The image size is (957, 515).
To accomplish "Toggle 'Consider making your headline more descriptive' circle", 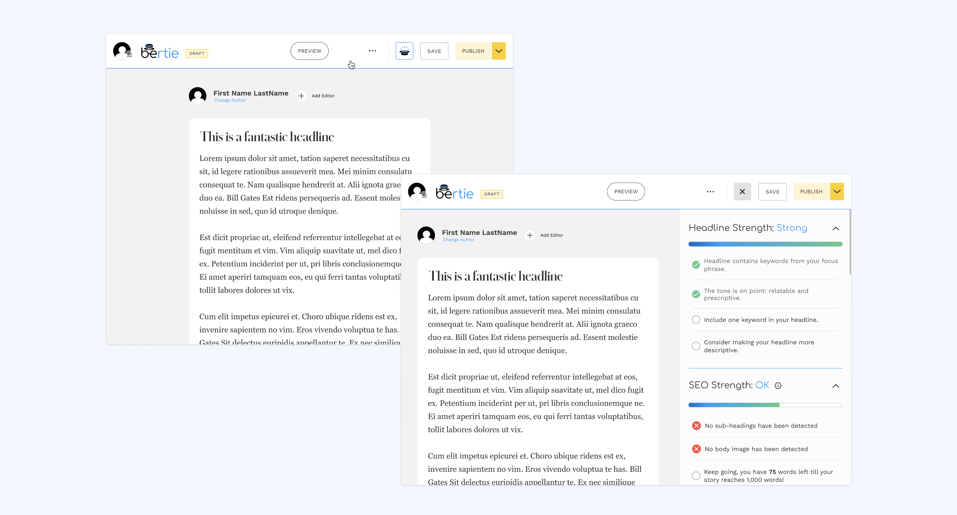I will [x=696, y=346].
